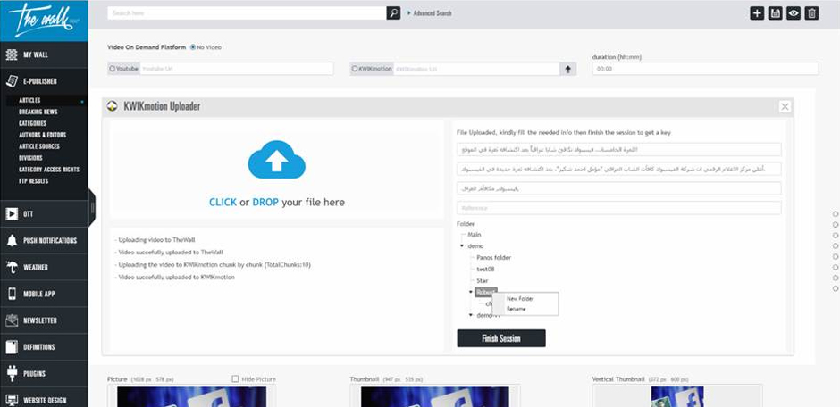Click the Search here input field
Viewport: 840px width, 407px height.
pyautogui.click(x=247, y=12)
